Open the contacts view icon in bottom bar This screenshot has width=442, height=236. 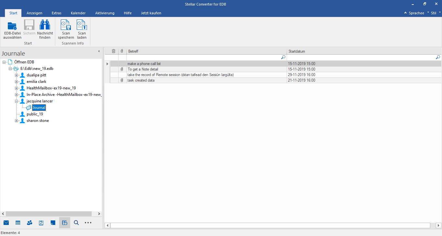pos(30,223)
